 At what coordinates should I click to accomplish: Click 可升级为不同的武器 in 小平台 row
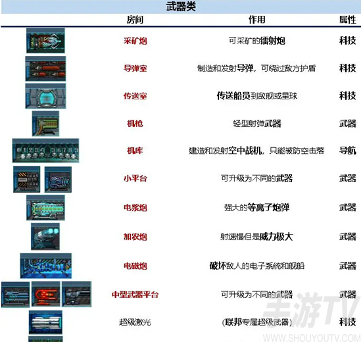[x=257, y=178]
